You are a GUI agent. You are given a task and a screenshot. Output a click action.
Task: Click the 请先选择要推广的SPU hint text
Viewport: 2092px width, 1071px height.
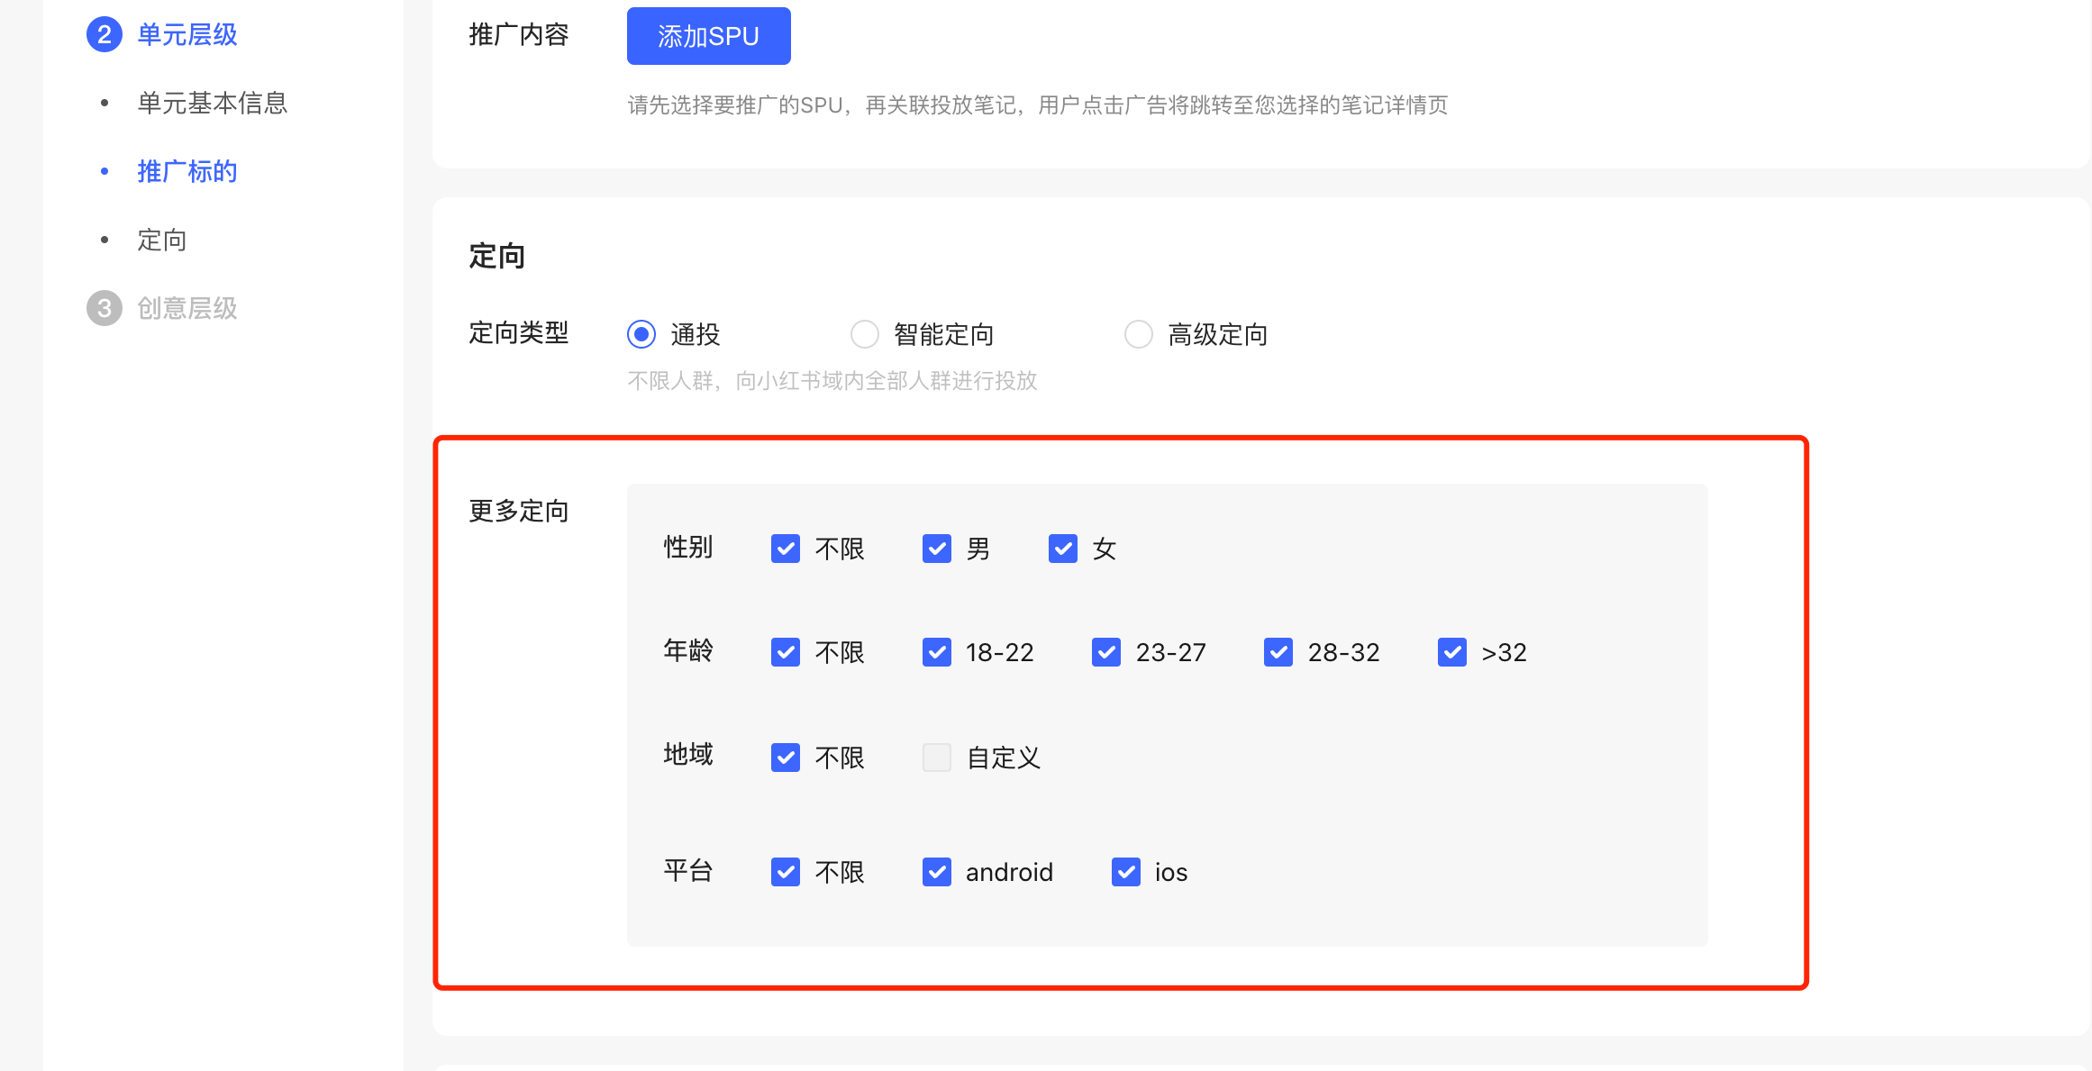1038,105
